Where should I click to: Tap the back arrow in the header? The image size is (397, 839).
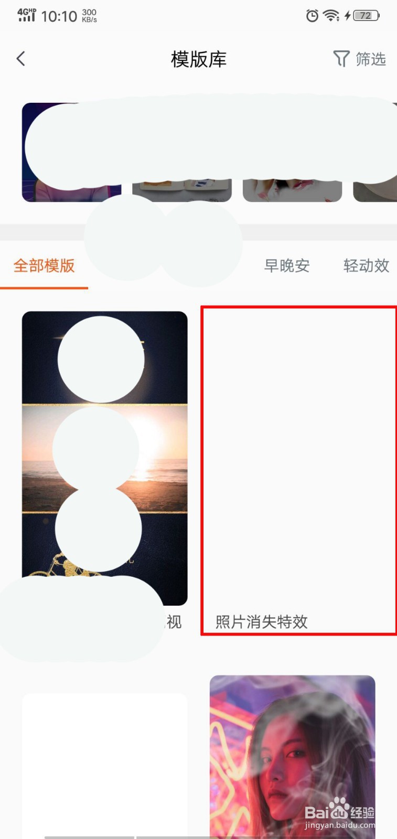click(x=21, y=59)
